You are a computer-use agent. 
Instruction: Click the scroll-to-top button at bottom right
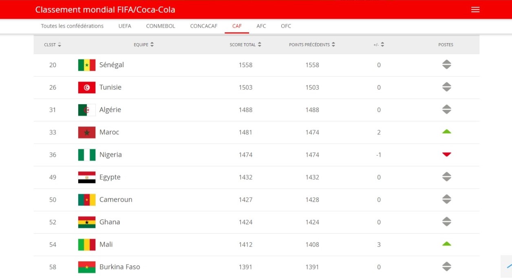point(508,267)
